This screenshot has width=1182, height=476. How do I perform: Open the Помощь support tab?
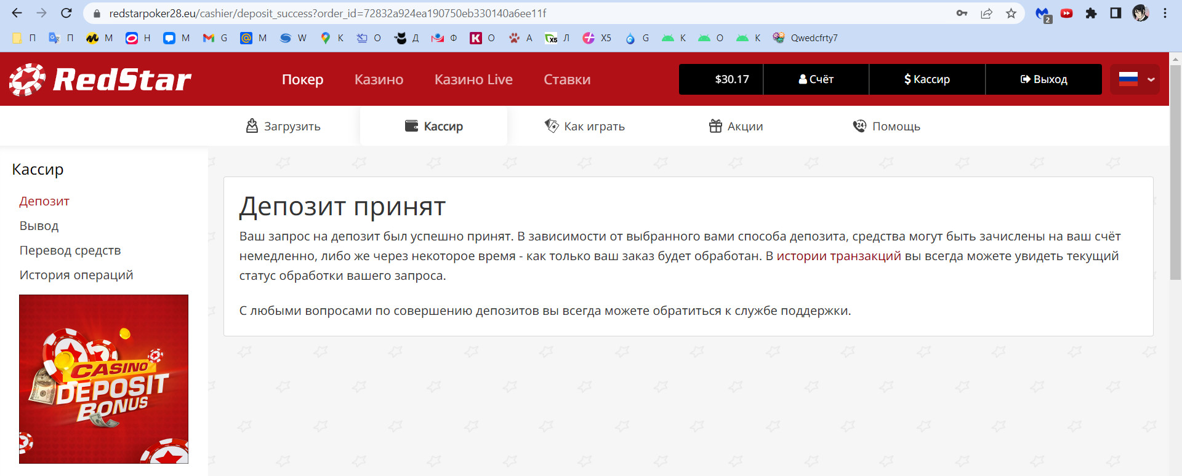pos(886,126)
